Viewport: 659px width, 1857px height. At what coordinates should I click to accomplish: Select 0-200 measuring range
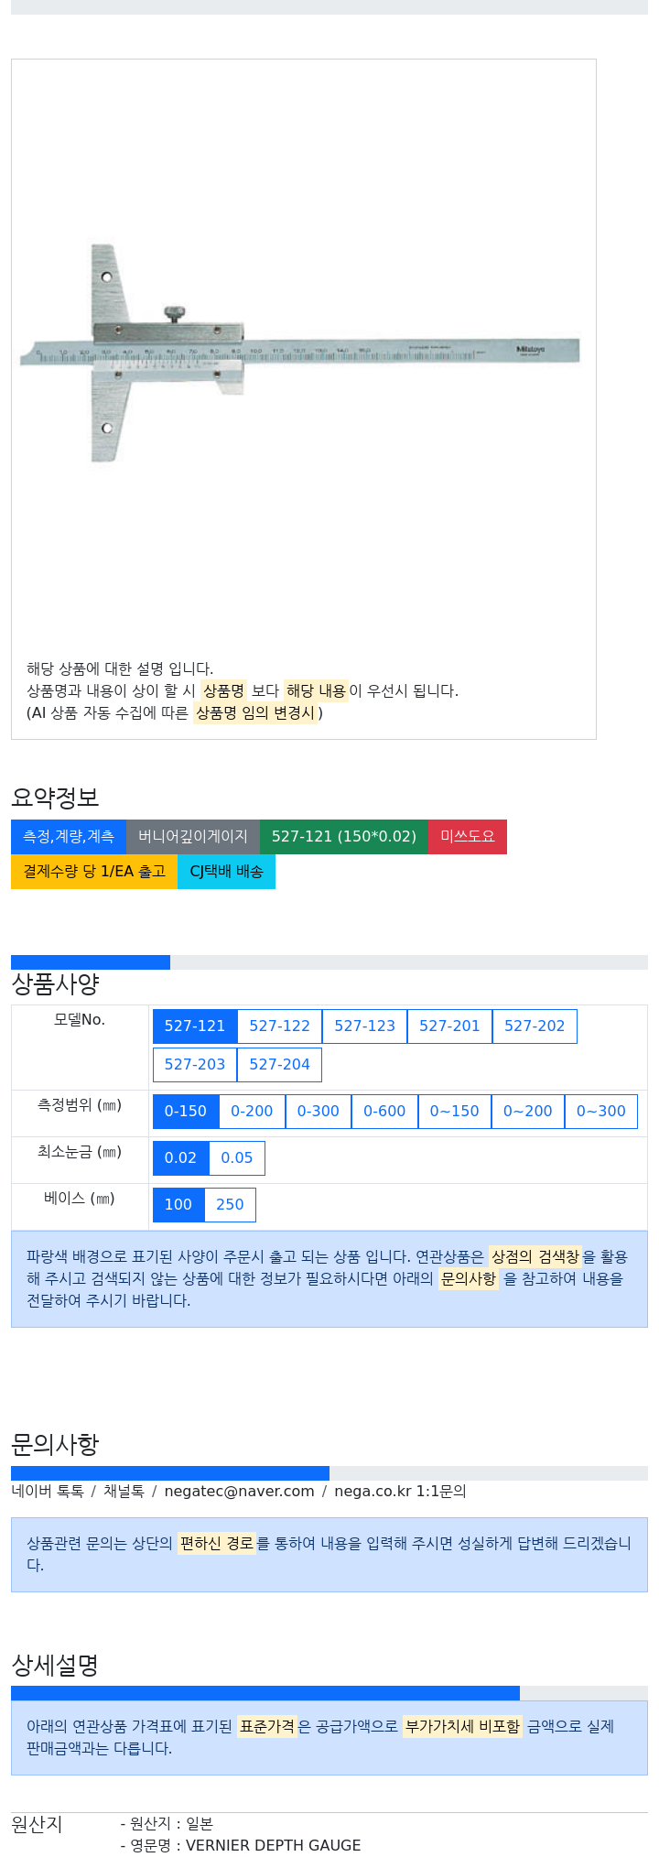[x=252, y=1111]
